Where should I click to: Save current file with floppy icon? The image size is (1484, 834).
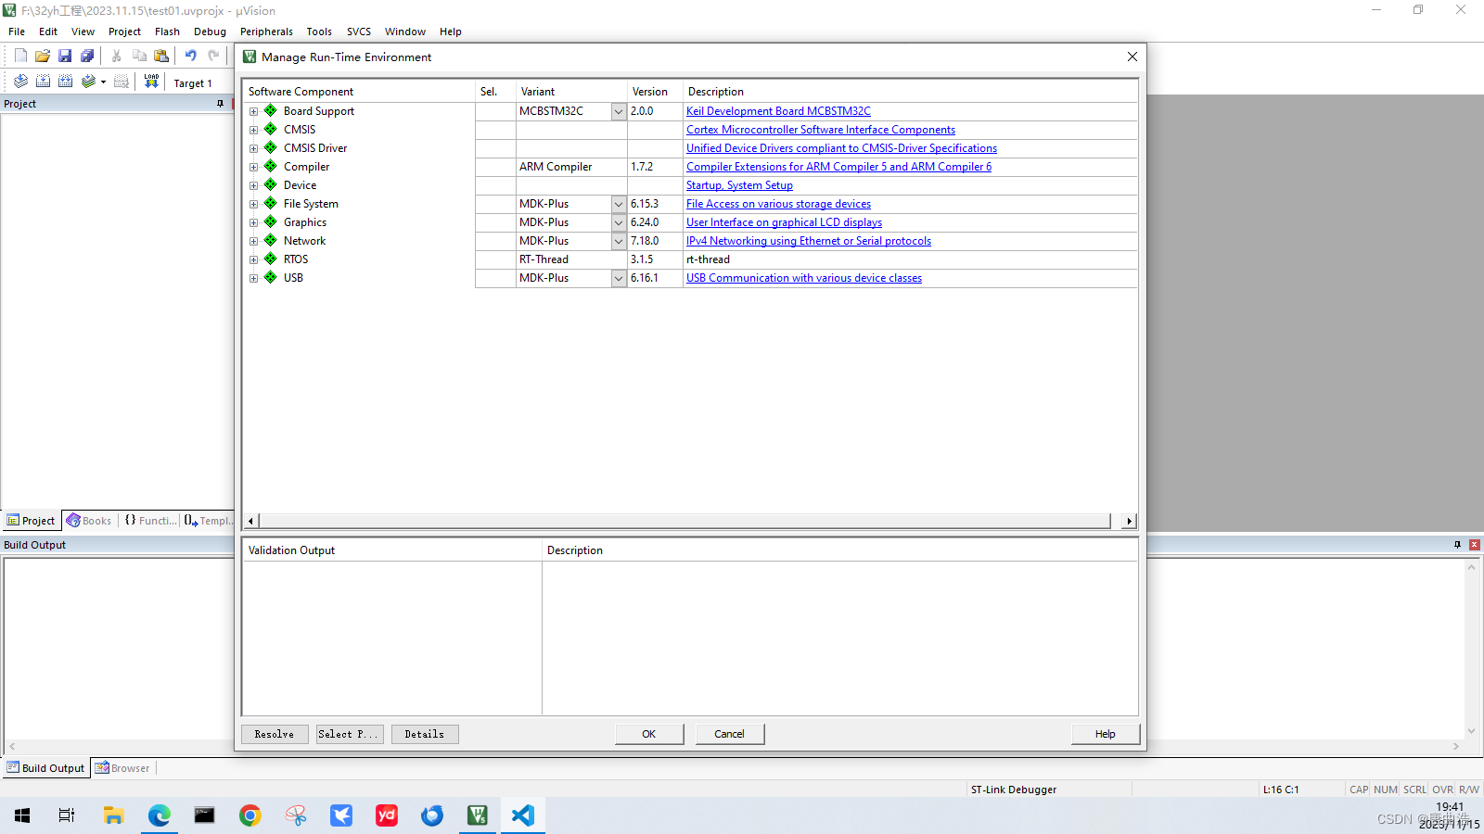[x=65, y=56]
